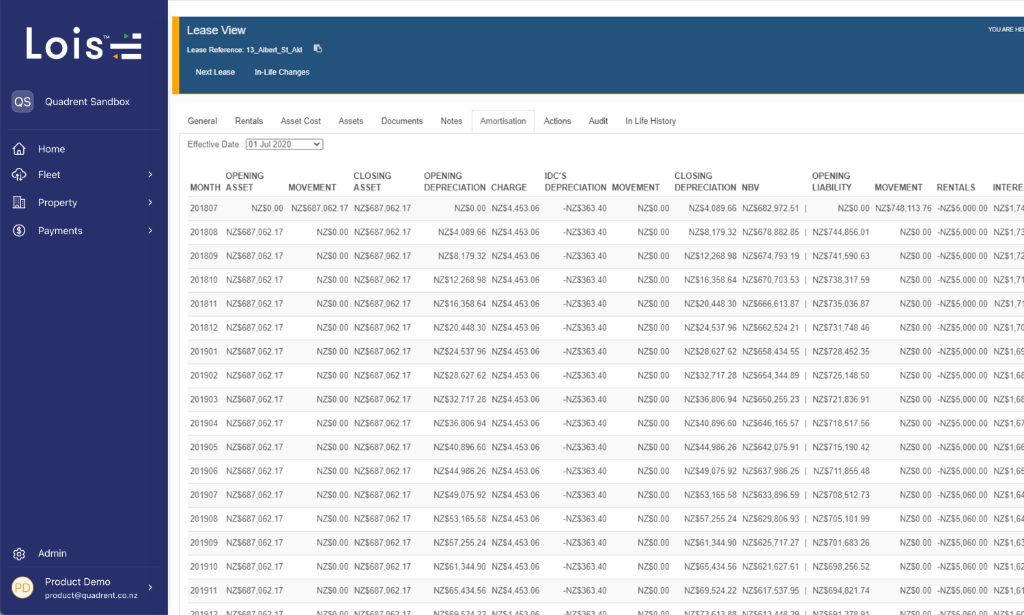Image resolution: width=1024 pixels, height=615 pixels.
Task: Click the Payments dollar icon
Action: point(19,231)
